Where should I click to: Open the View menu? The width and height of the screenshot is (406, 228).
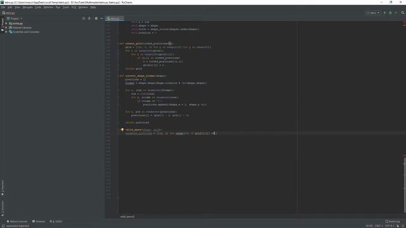[x=17, y=7]
